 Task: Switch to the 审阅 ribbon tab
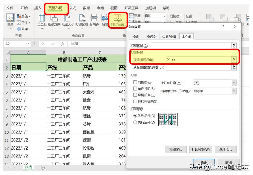(100, 8)
